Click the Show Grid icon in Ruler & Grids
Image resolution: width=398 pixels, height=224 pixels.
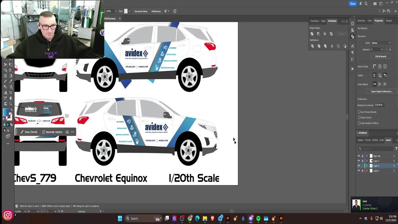coord(380,66)
